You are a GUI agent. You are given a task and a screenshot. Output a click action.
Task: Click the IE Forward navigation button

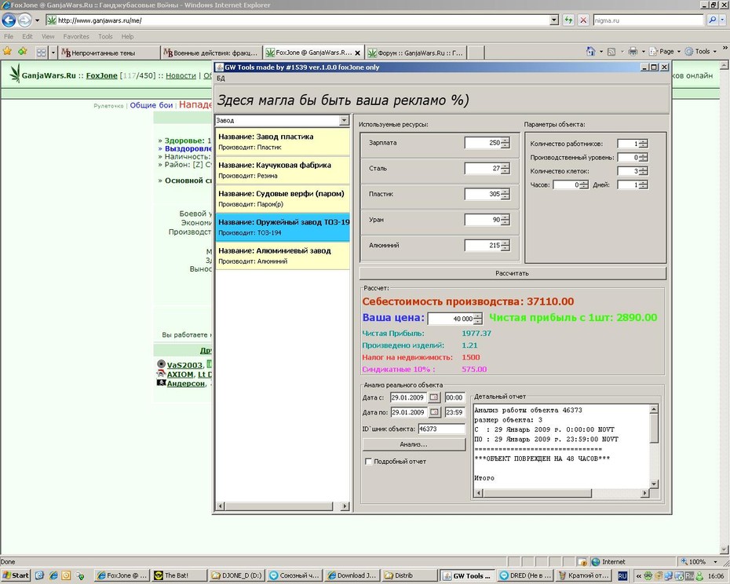tap(24, 20)
